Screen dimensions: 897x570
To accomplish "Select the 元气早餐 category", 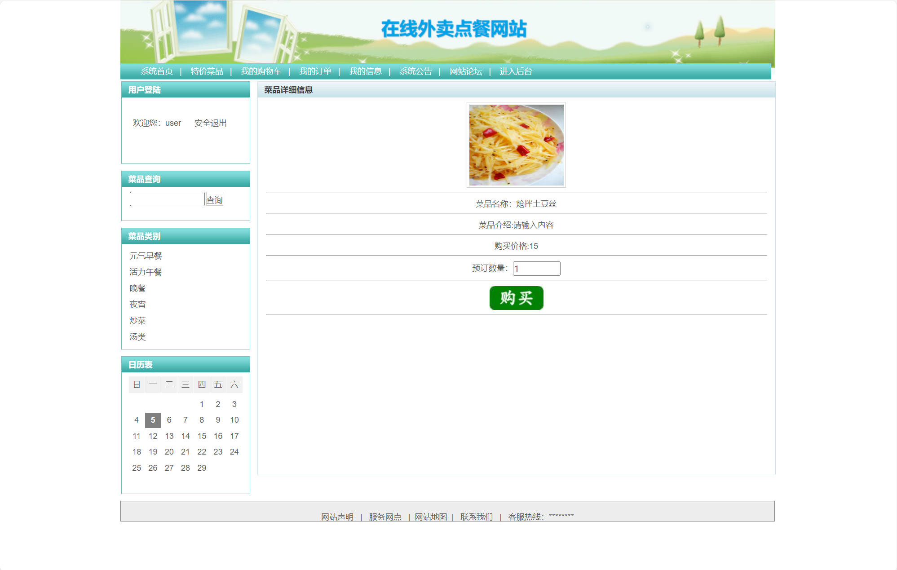I will [146, 256].
